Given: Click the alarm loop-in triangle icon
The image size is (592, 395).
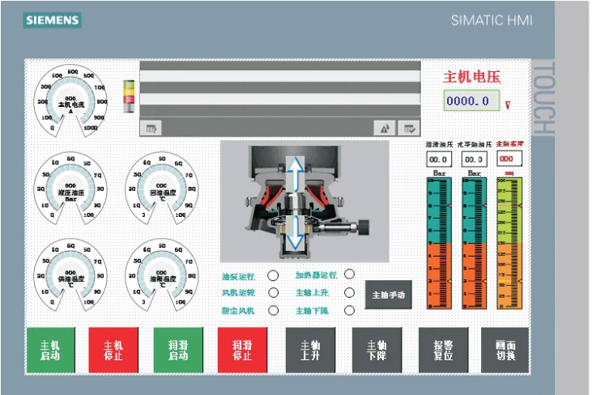Looking at the screenshot, I should pos(385,128).
